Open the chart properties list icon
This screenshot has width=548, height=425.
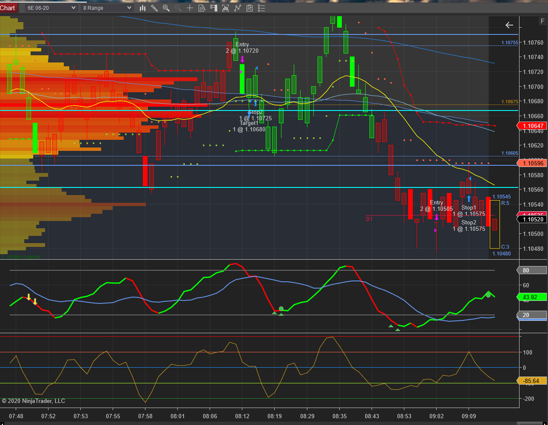click(261, 8)
